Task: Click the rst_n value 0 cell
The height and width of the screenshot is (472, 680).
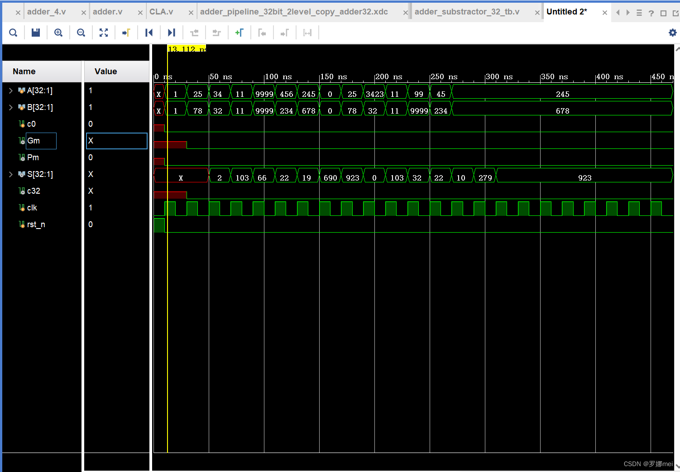Action: pos(117,224)
